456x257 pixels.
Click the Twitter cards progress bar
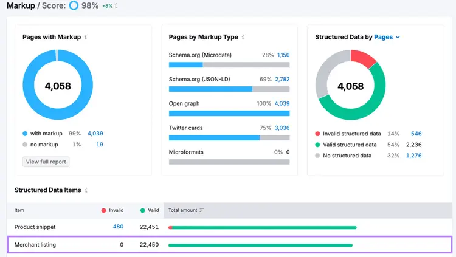coord(229,137)
